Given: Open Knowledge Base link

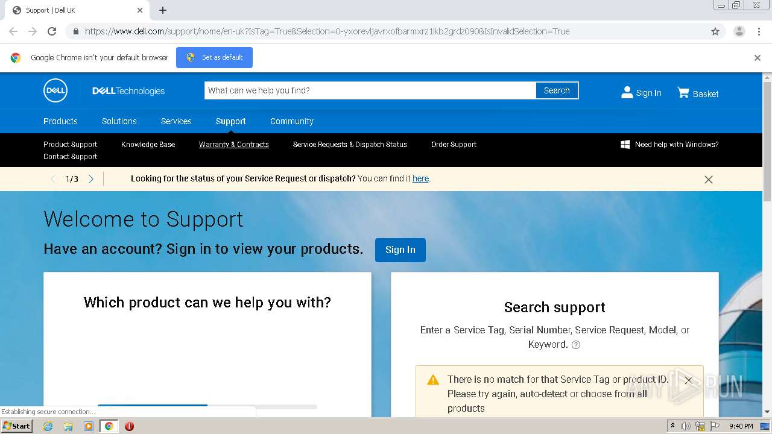Looking at the screenshot, I should coord(148,145).
